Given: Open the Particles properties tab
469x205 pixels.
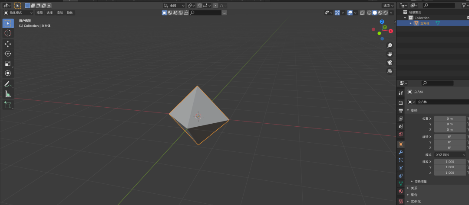Looking at the screenshot, I should (401, 160).
